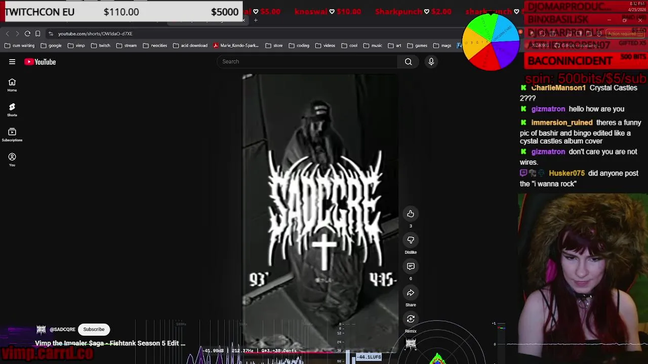Dislike the Short with thumbs down
Screen dimensions: 648x364
(x=411, y=240)
